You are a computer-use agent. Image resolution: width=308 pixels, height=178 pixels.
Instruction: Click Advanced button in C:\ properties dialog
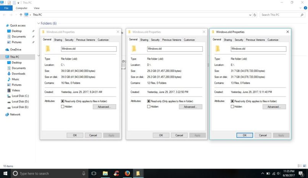(104, 107)
